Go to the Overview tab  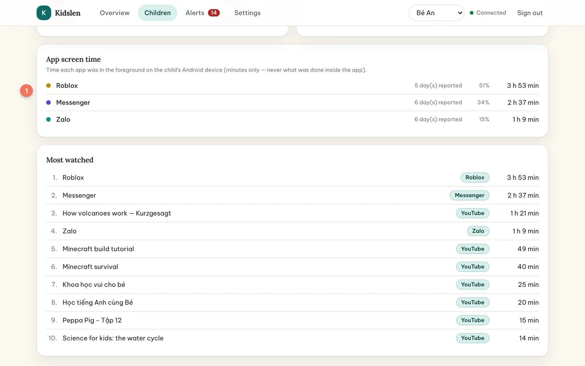tap(114, 13)
